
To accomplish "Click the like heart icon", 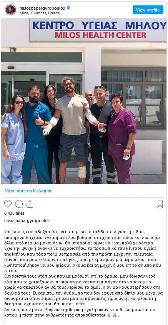I will [8, 204].
